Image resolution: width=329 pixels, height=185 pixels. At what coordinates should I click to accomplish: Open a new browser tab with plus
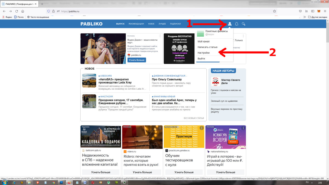(x=42, y=4)
